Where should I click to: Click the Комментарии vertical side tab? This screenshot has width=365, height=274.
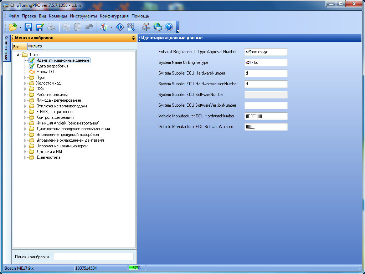(6, 48)
